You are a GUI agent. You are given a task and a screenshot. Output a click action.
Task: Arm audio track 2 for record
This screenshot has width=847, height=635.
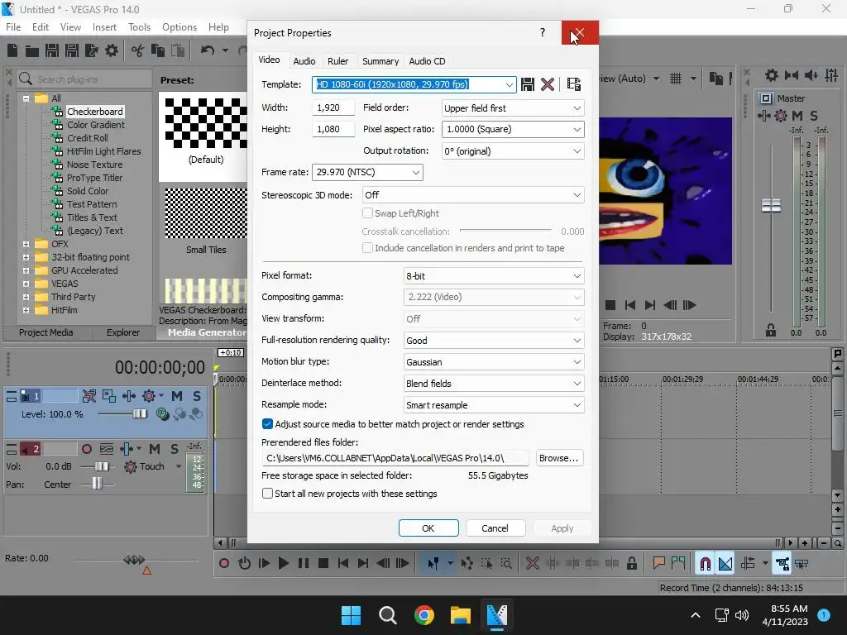(x=86, y=449)
